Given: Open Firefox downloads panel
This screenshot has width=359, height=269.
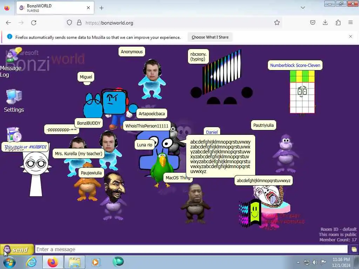Looking at the screenshot, I should pyautogui.click(x=325, y=22).
